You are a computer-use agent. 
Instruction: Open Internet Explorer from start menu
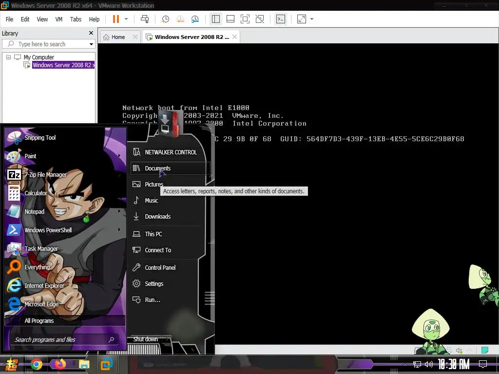pos(44,285)
